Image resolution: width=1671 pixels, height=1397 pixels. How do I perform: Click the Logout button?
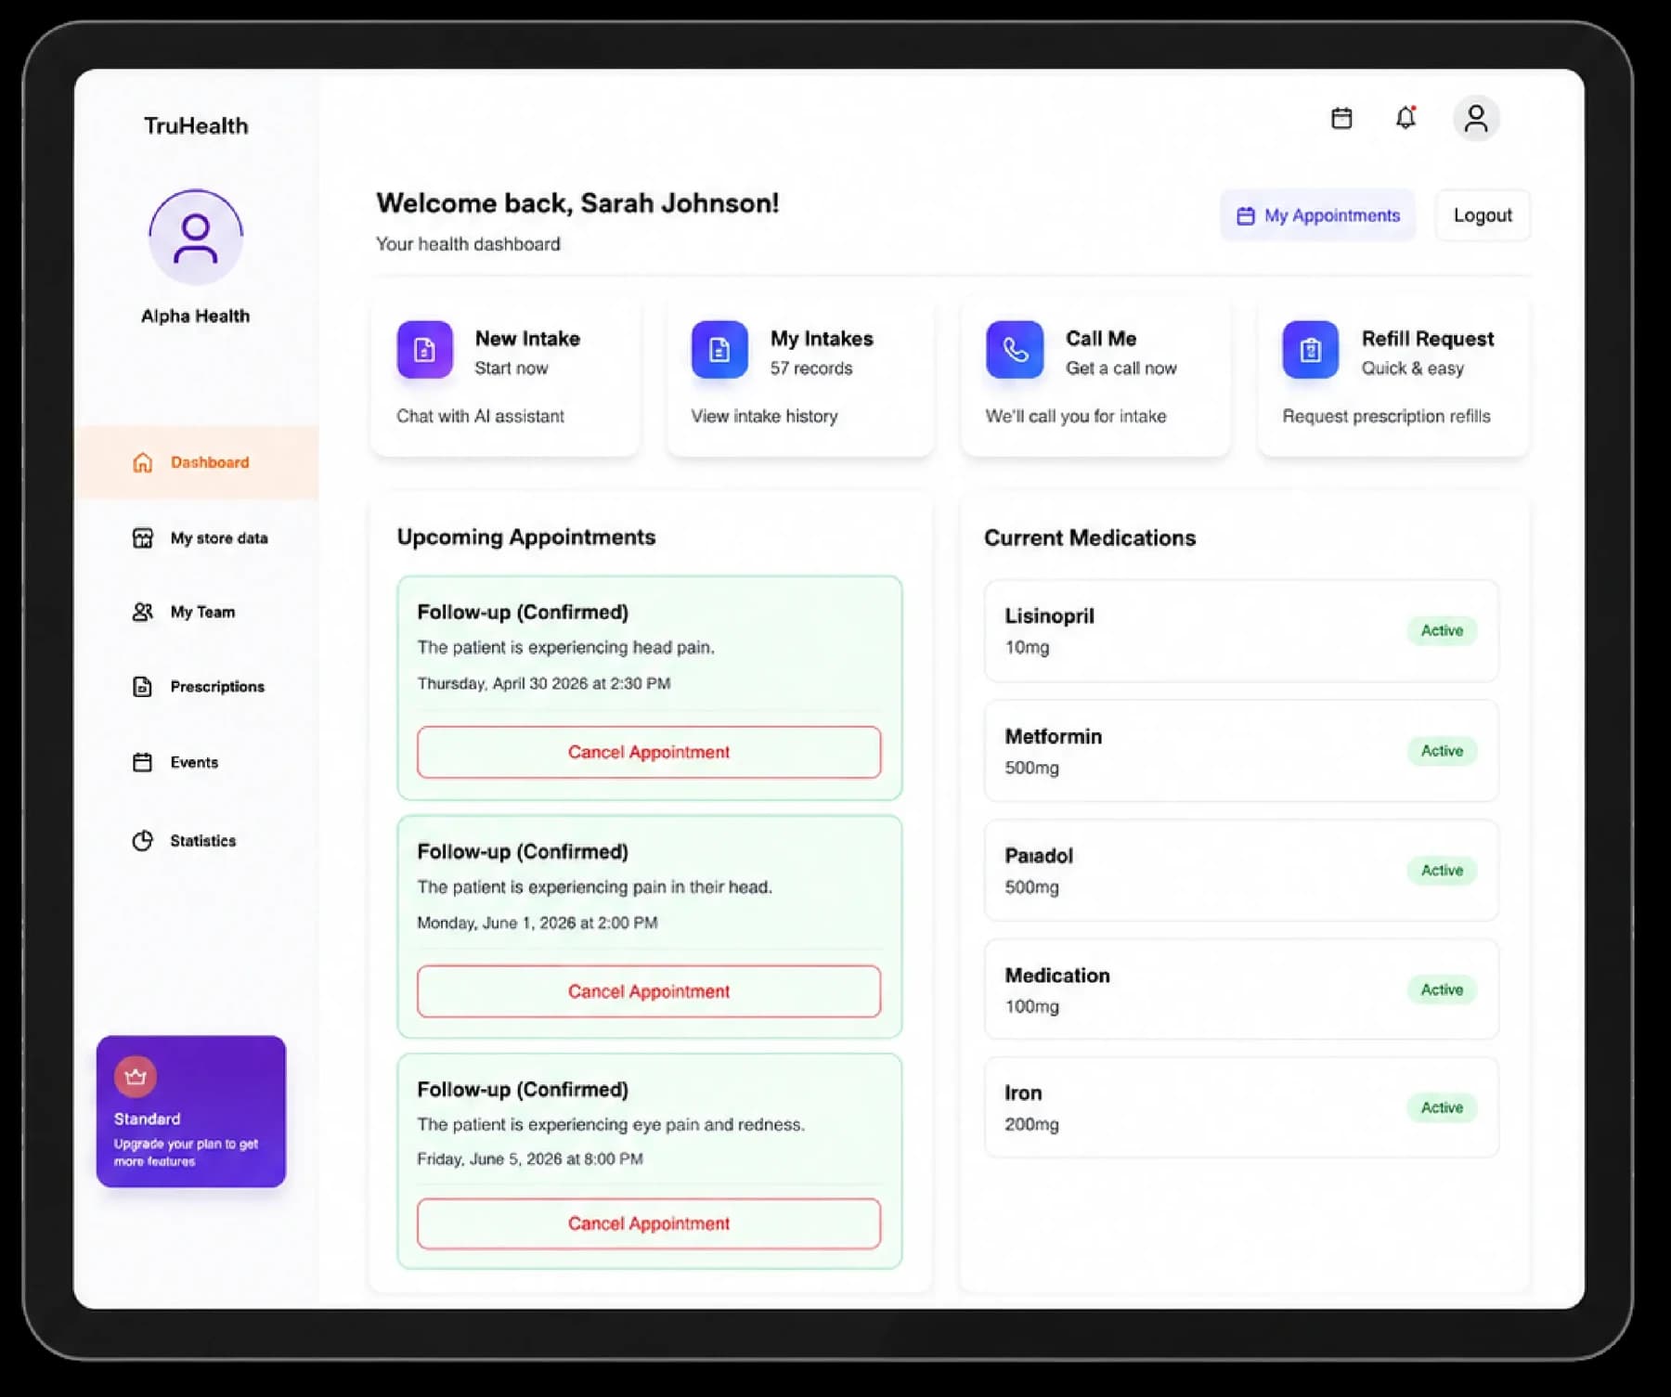click(1483, 215)
